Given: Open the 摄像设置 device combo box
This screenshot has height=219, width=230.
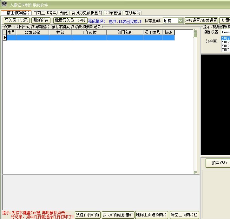Looking at the screenshot, I should click(226, 32).
